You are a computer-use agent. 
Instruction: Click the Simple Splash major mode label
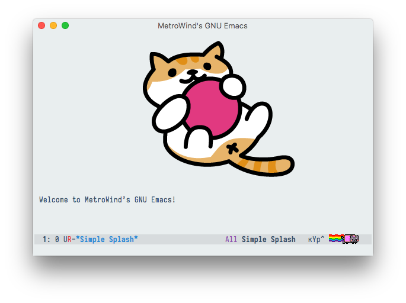coord(268,240)
